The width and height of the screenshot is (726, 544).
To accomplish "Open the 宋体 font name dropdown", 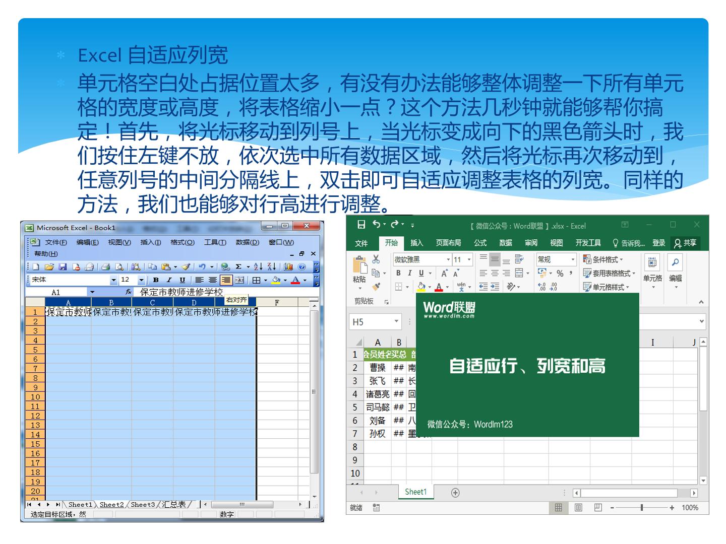I will pos(114,280).
